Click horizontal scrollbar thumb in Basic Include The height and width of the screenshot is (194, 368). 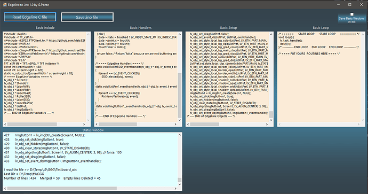(x=32, y=124)
